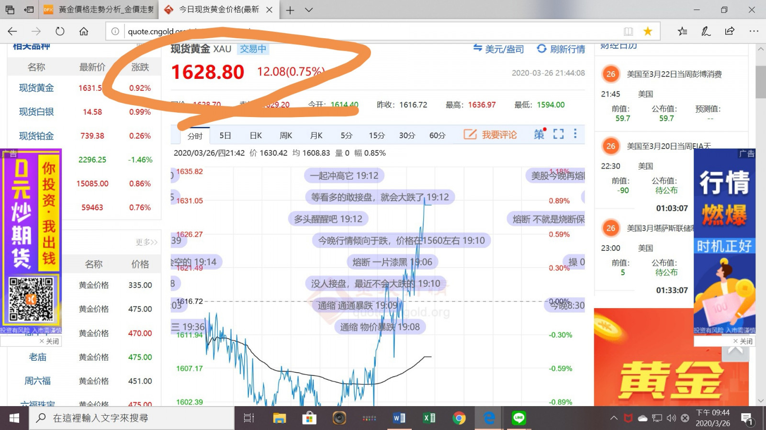Click the 策 strategy icon
Screen dimensions: 766x430
pyautogui.click(x=540, y=134)
